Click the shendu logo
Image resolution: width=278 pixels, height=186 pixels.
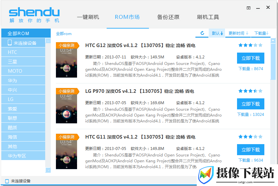(34, 15)
